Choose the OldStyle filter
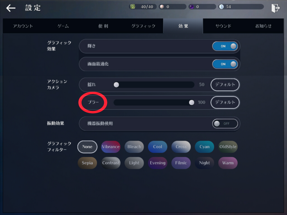Screen dimensions: 287x215 click(x=228, y=147)
